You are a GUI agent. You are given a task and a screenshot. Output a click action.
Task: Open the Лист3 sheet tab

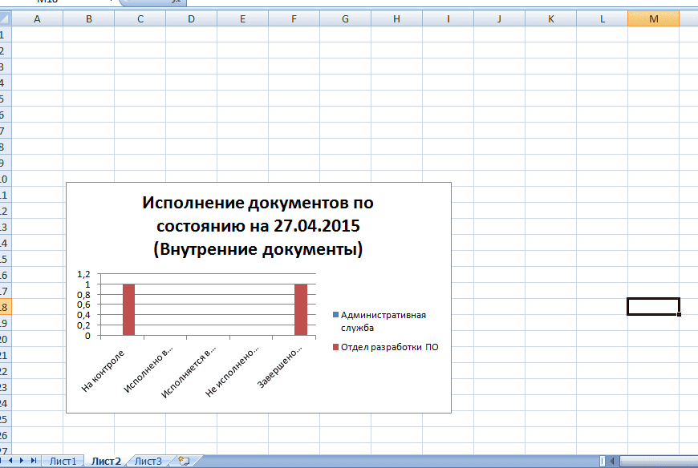[x=148, y=461]
